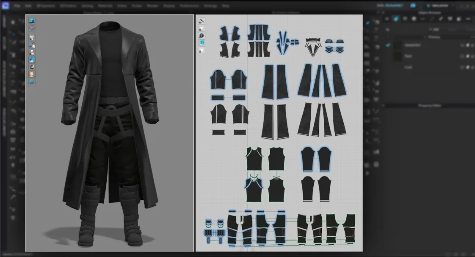Open the dropdown below the Add button
475x257 pixels.
pos(434,37)
